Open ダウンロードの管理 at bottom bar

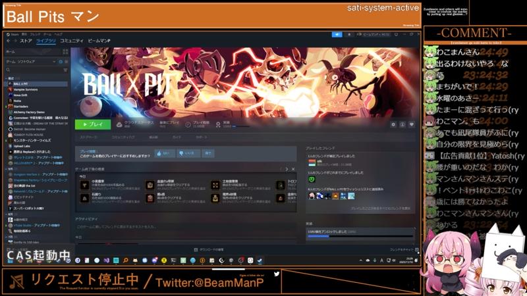209,250
